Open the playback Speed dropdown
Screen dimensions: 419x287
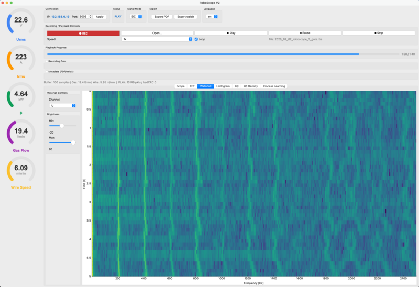tap(157, 39)
